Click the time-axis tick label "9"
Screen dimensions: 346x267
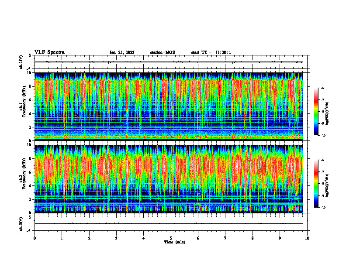click(x=280, y=238)
